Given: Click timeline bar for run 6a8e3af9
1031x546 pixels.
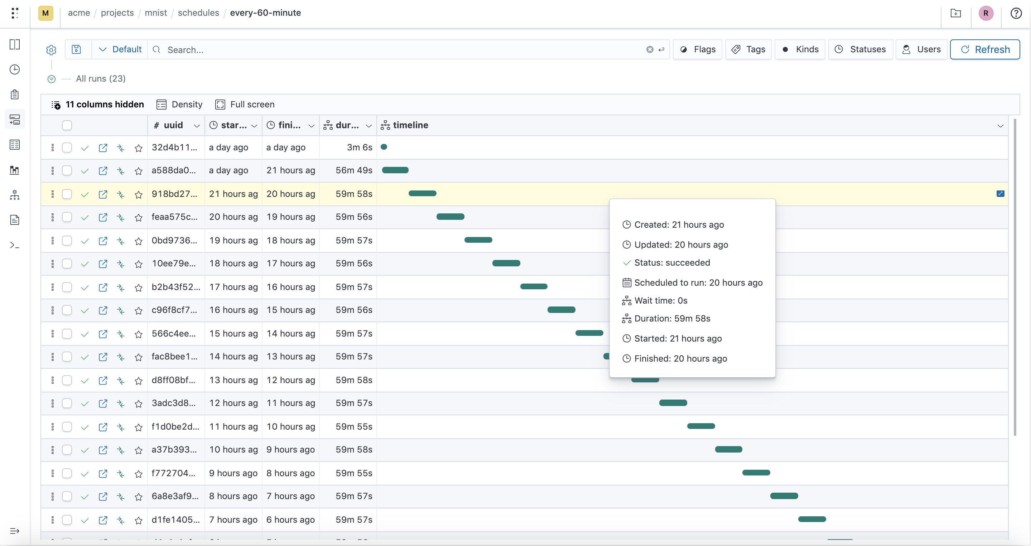Looking at the screenshot, I should (784, 496).
